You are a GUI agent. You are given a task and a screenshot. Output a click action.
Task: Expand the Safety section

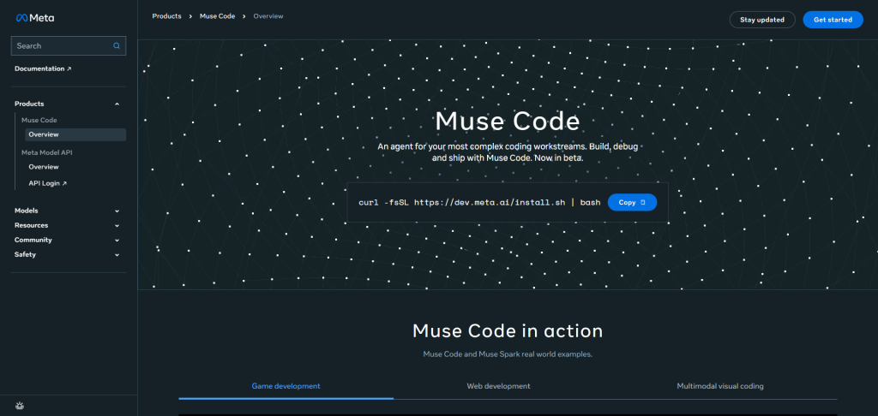[x=67, y=254]
